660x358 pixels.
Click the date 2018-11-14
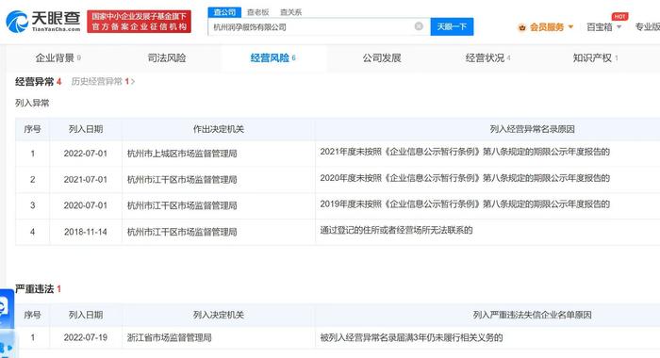click(86, 232)
